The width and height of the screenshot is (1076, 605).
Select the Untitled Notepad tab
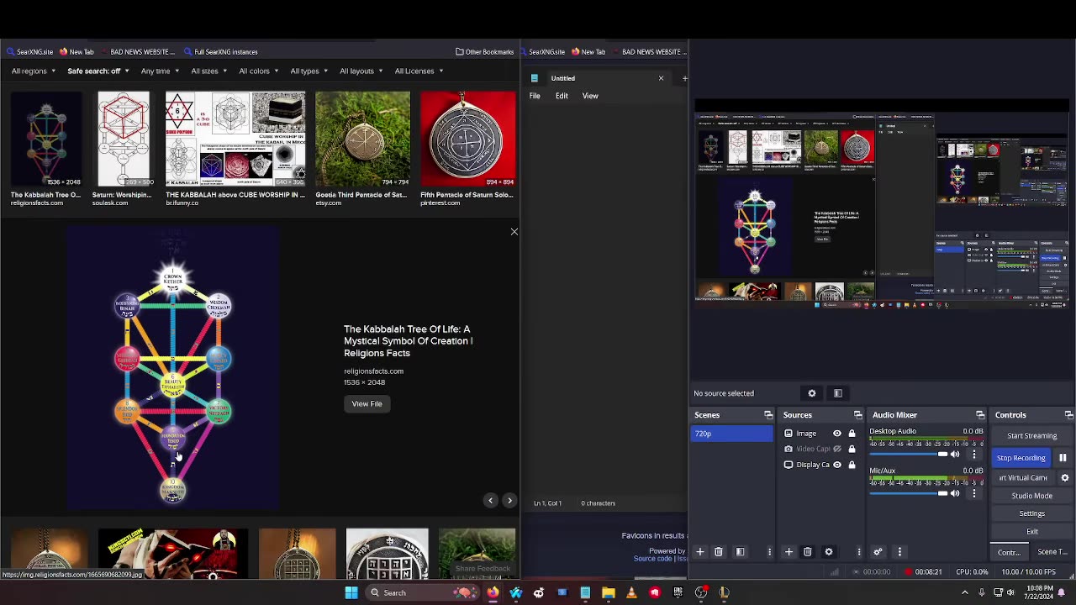[x=597, y=78]
